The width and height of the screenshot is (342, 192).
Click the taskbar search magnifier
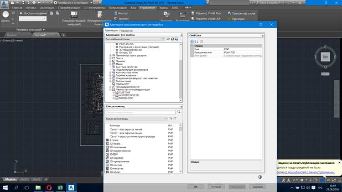16,187
